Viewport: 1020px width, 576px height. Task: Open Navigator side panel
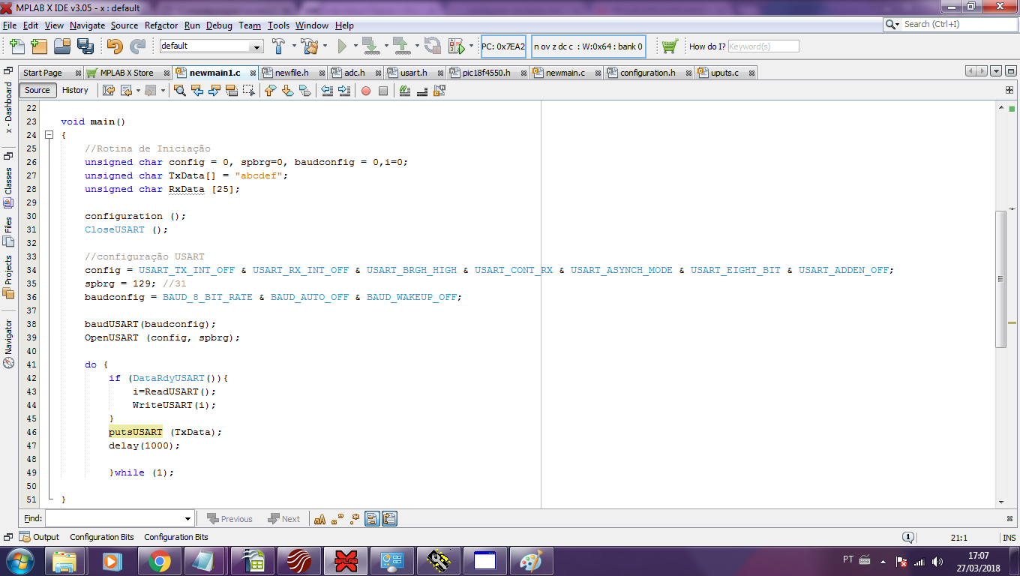(8, 343)
